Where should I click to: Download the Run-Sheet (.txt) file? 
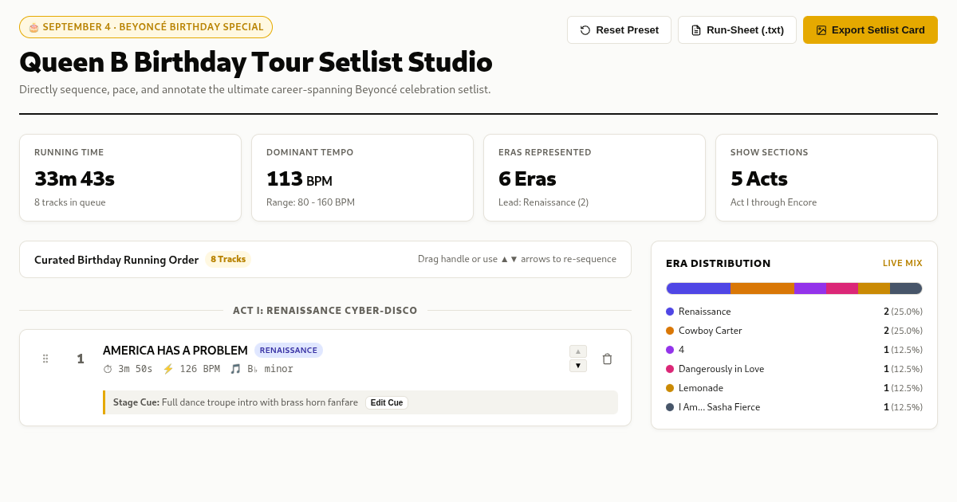pos(737,30)
